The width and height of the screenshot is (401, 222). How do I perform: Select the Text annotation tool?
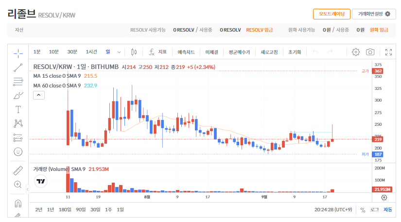coord(18,110)
